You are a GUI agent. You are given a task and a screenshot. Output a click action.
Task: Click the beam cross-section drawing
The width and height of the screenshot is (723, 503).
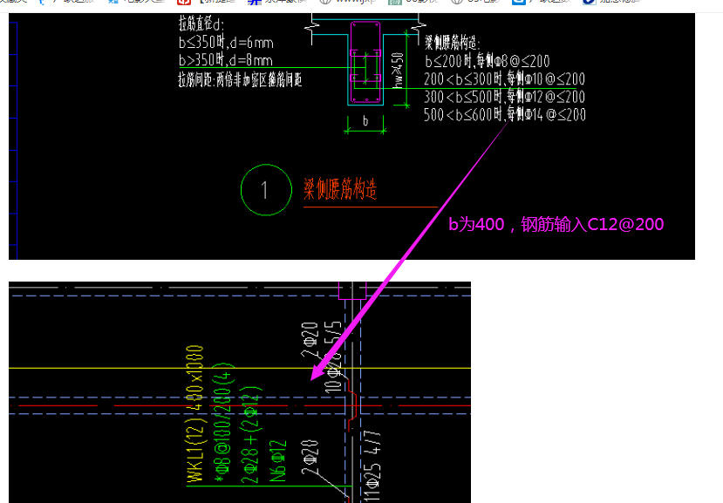365,63
